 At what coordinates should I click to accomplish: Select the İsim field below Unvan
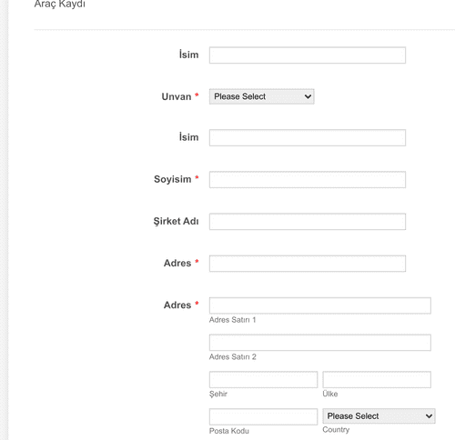pyautogui.click(x=308, y=137)
